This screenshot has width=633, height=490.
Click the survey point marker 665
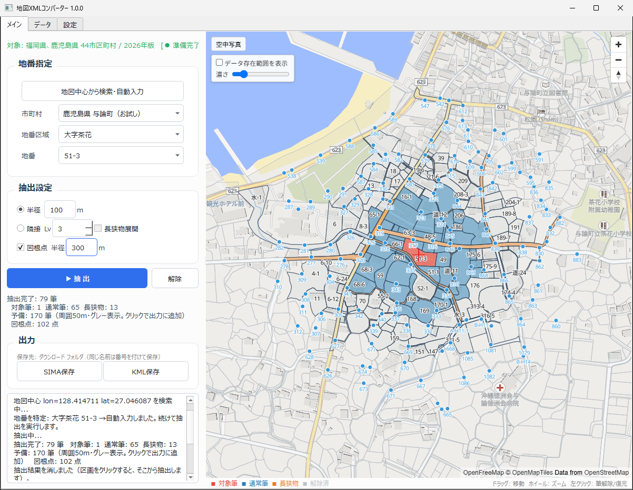447,409
